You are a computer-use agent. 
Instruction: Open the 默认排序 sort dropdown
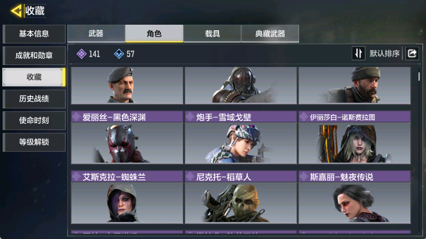click(x=384, y=54)
